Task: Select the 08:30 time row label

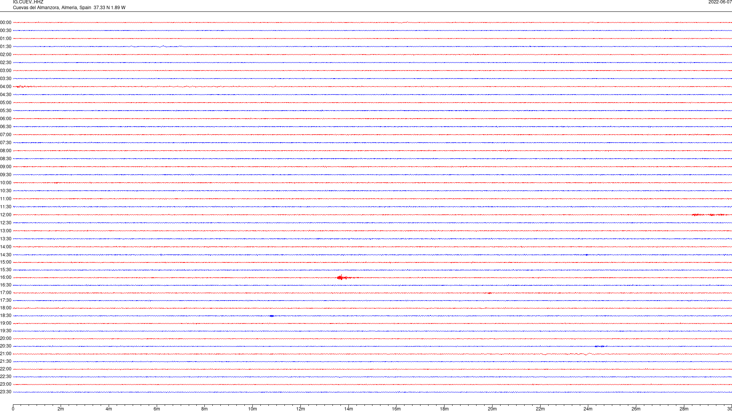Action: tap(6, 159)
